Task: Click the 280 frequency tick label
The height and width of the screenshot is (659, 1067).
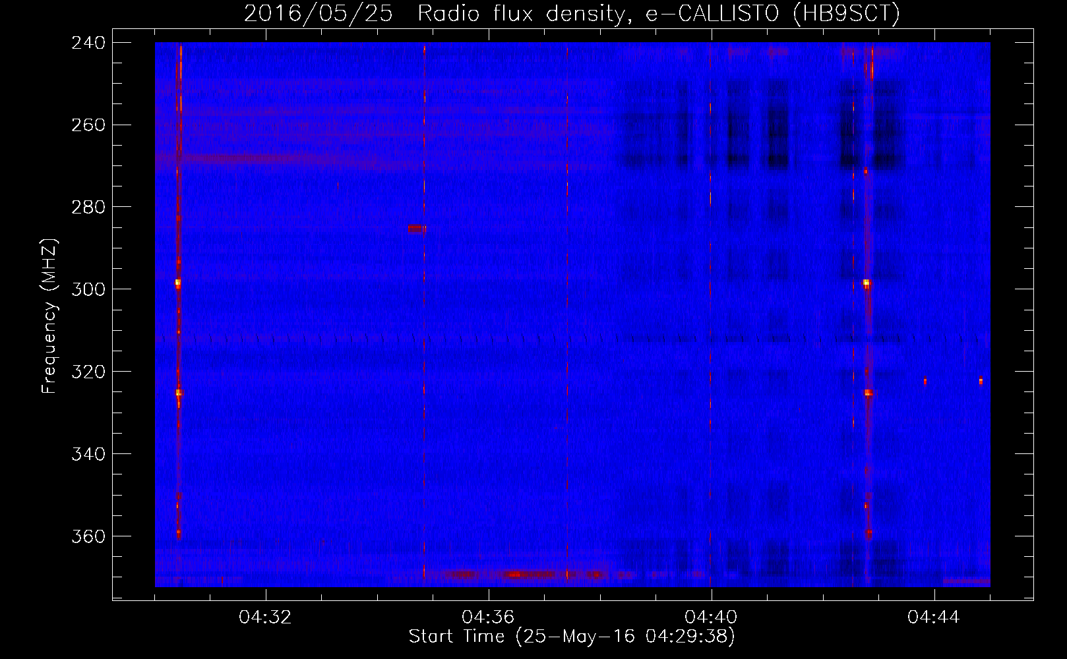Action: 88,208
